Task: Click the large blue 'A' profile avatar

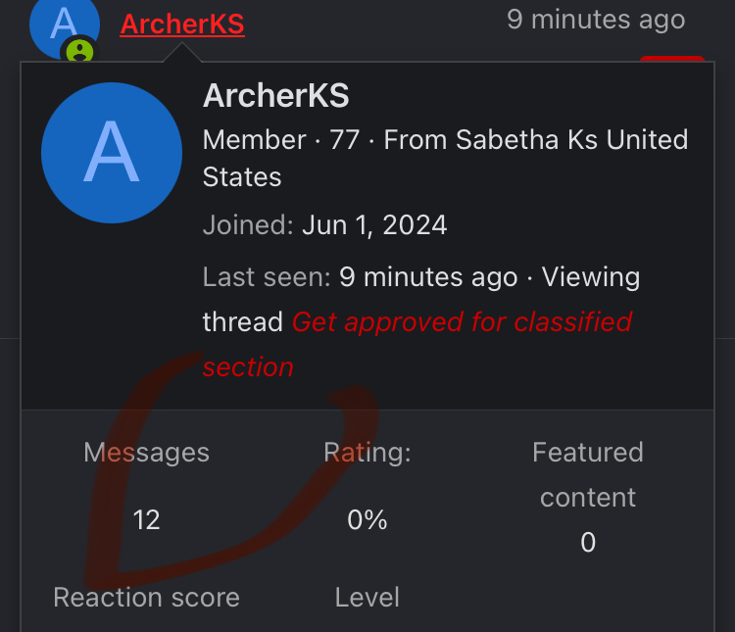Action: pos(112,153)
